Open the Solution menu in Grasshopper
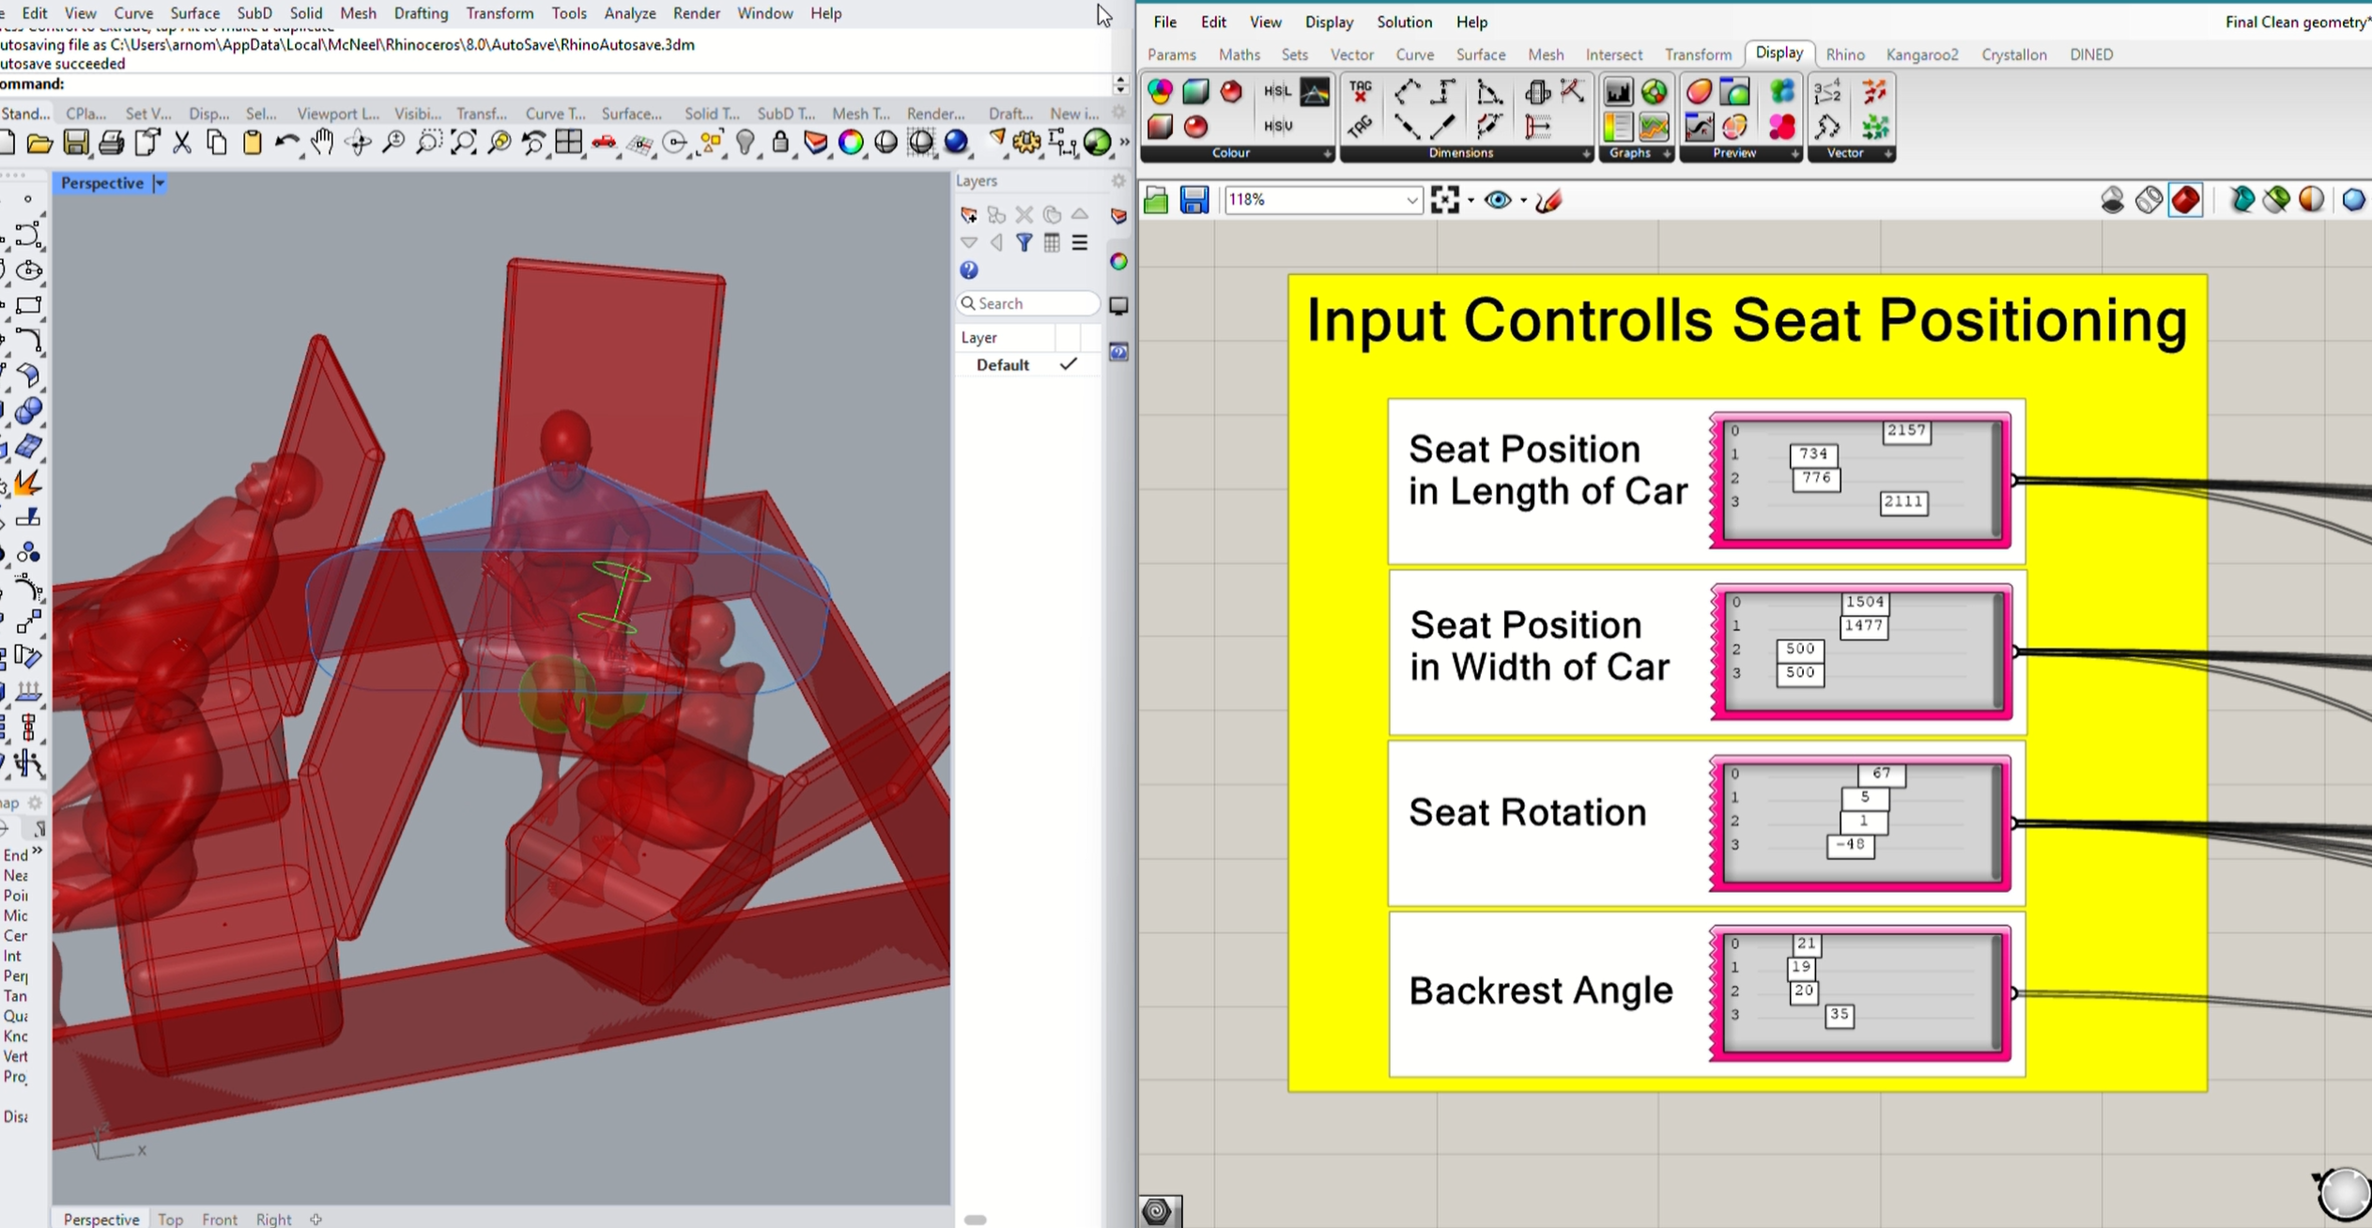2372x1228 pixels. (1404, 22)
